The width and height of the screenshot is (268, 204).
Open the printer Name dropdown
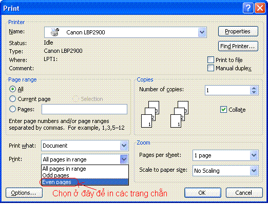click(x=202, y=32)
